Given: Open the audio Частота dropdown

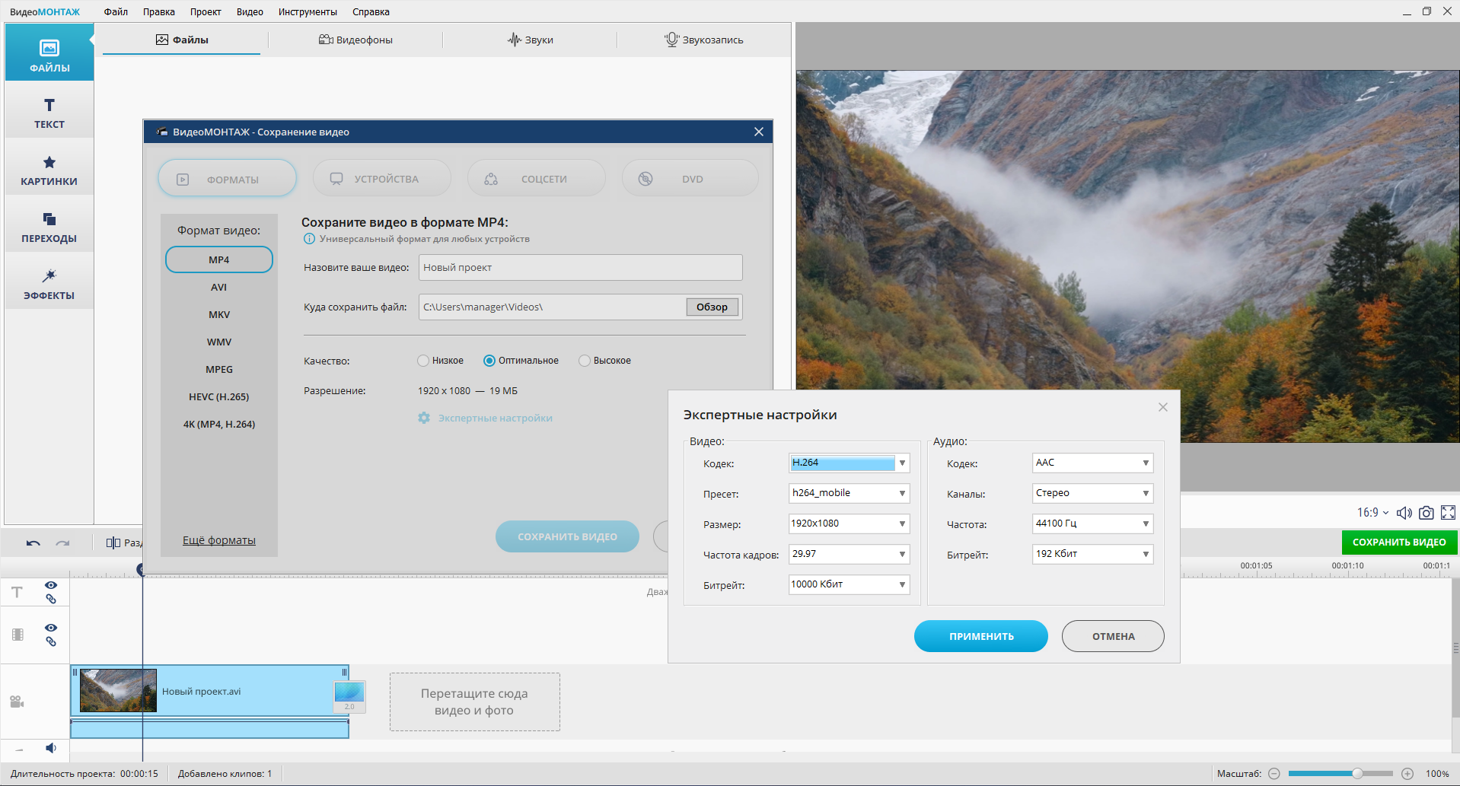Looking at the screenshot, I should [1093, 523].
